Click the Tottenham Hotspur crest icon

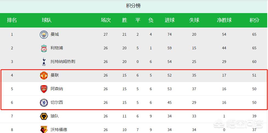tap(44, 62)
